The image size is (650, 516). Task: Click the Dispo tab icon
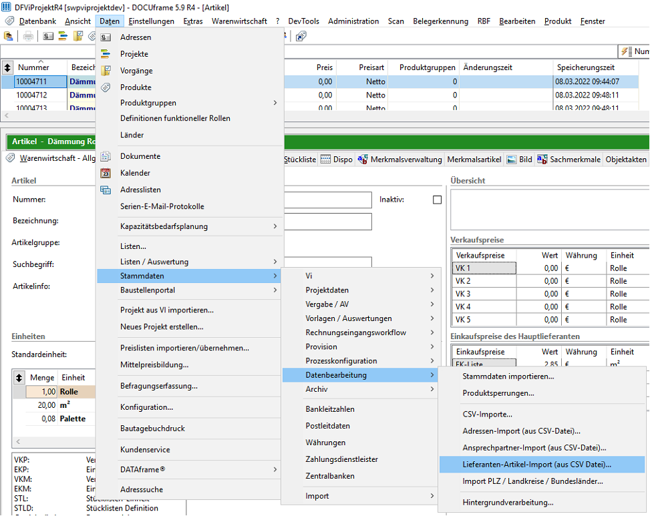pos(326,160)
